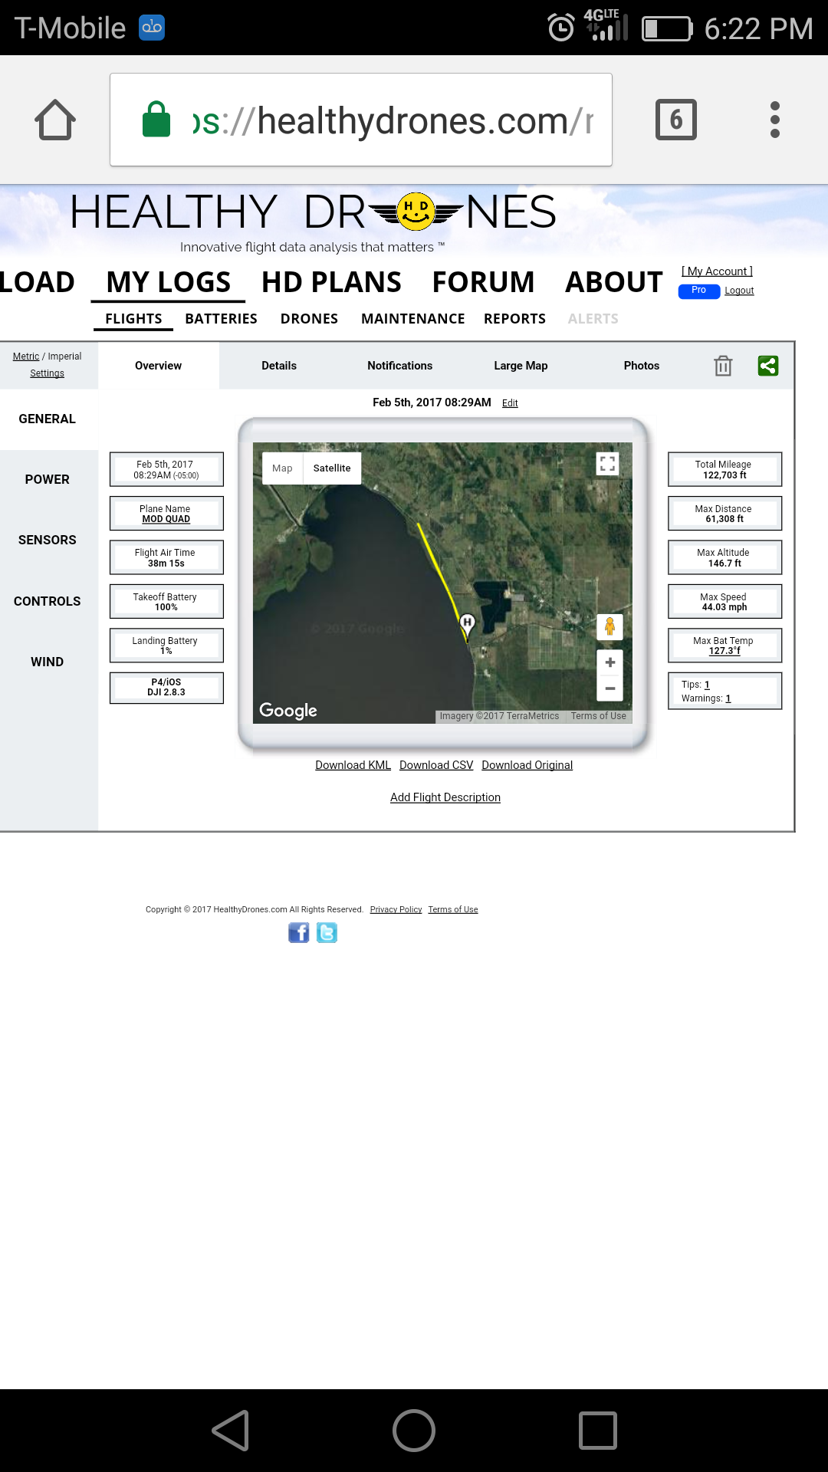
Task: Click the My Account link
Action: [717, 271]
